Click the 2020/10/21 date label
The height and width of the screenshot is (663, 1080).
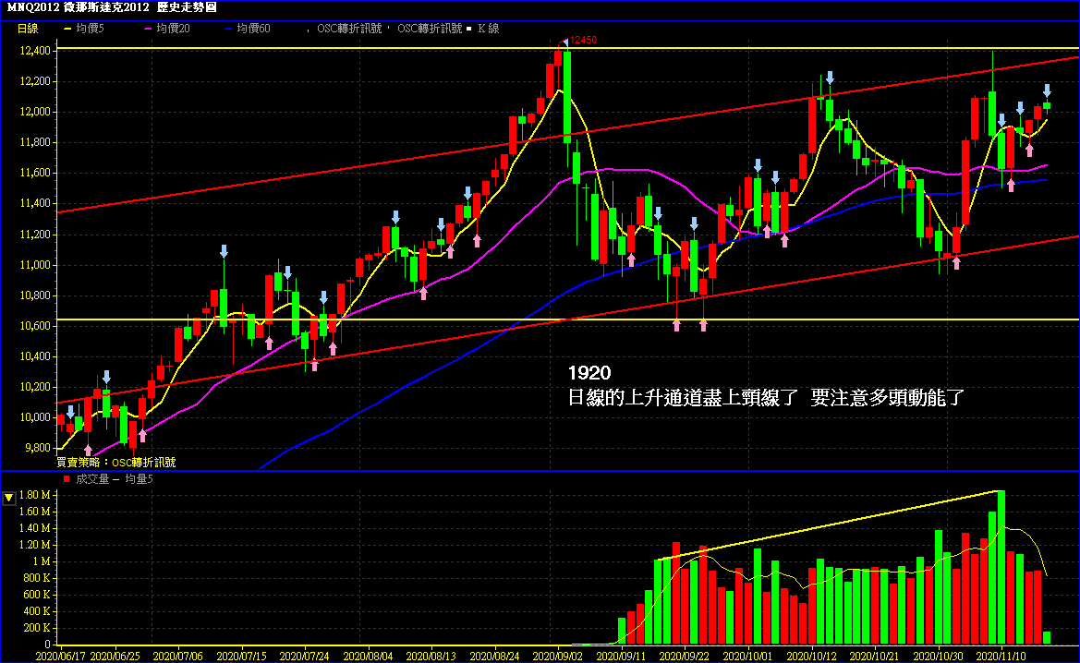[x=875, y=657]
